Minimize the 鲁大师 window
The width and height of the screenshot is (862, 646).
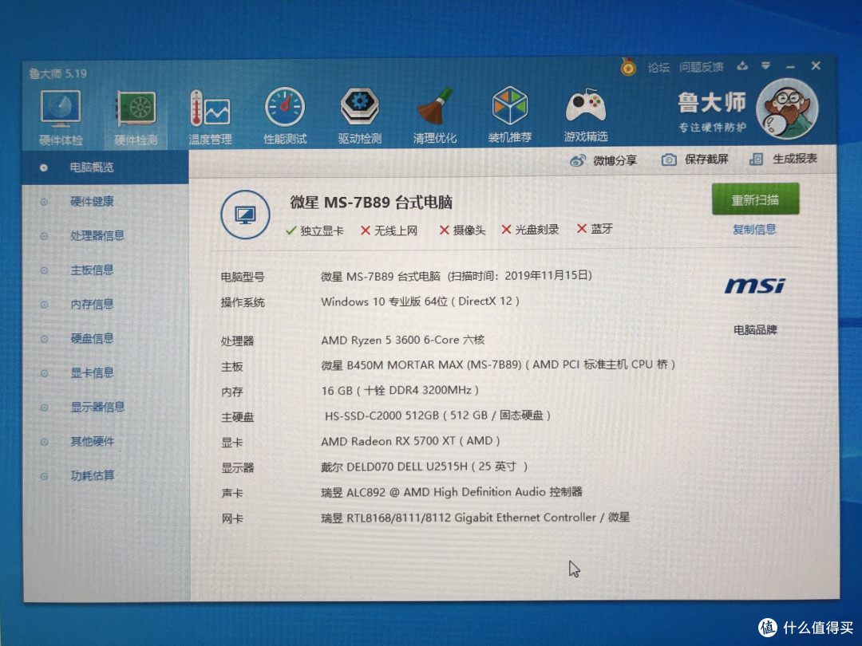pyautogui.click(x=790, y=66)
